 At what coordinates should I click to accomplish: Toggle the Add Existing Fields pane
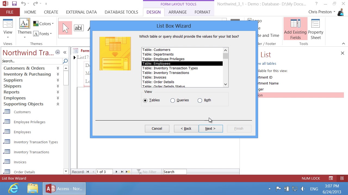(295, 29)
